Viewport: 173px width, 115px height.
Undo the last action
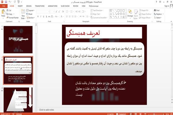point(10,2)
